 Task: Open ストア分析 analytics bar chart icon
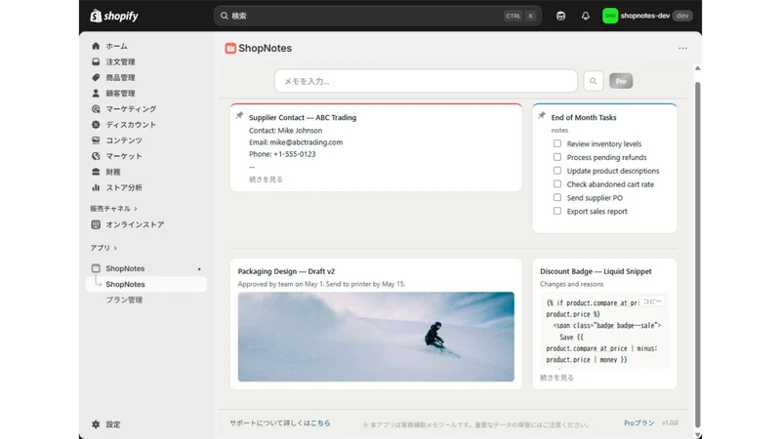point(96,187)
